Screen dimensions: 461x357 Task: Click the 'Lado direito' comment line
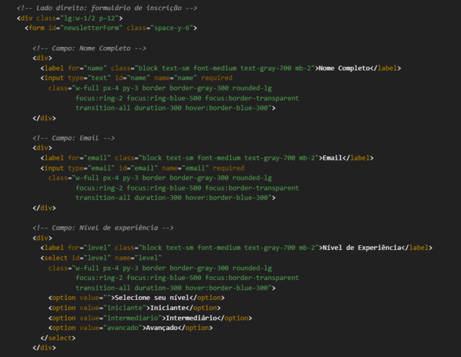pyautogui.click(x=107, y=8)
